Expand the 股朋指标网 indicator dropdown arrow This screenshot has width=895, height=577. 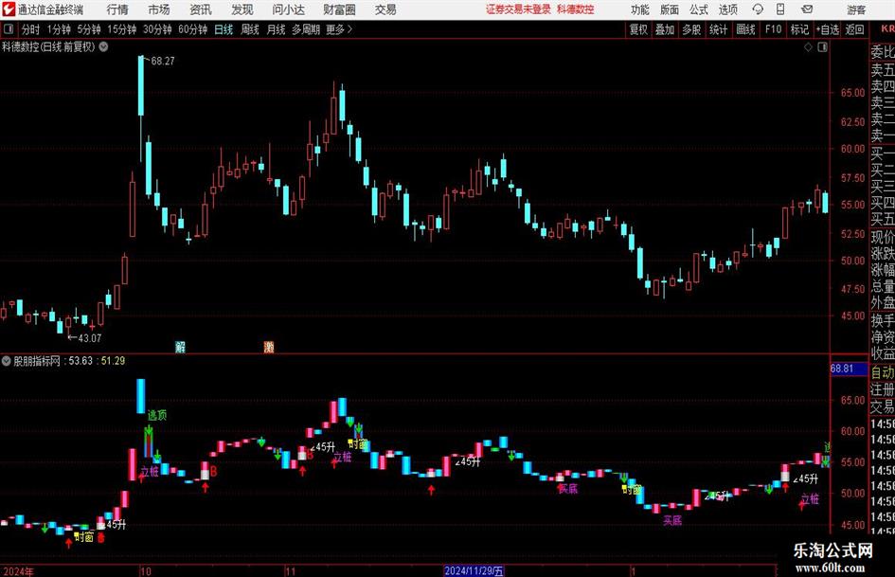(x=7, y=360)
